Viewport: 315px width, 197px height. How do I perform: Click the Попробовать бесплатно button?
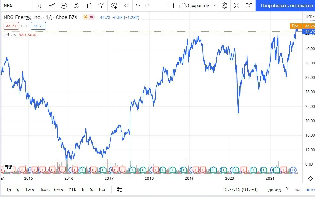click(287, 6)
